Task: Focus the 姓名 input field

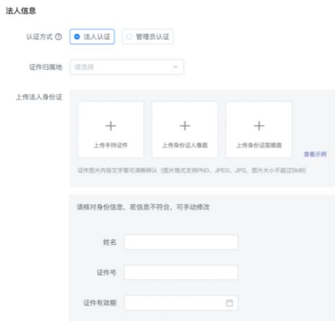Action: coord(181,242)
